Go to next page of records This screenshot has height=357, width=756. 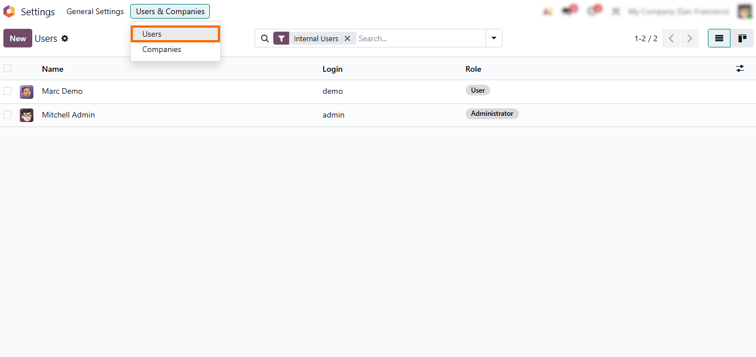pyautogui.click(x=689, y=38)
